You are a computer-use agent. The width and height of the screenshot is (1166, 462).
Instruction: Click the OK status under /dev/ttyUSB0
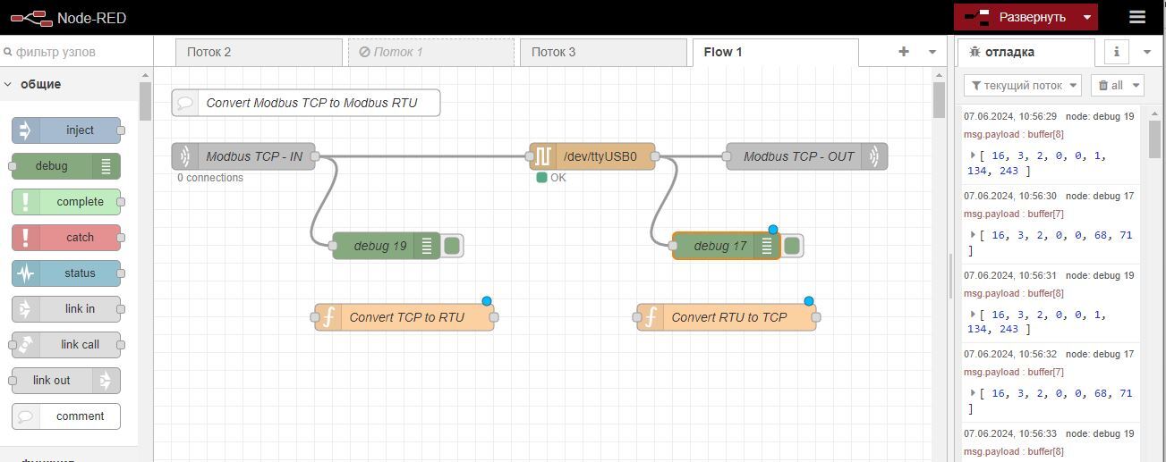(551, 178)
